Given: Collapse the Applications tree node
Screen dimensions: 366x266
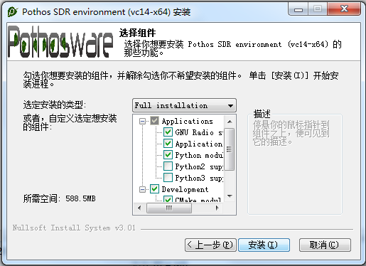Looking at the screenshot, I should (x=142, y=121).
